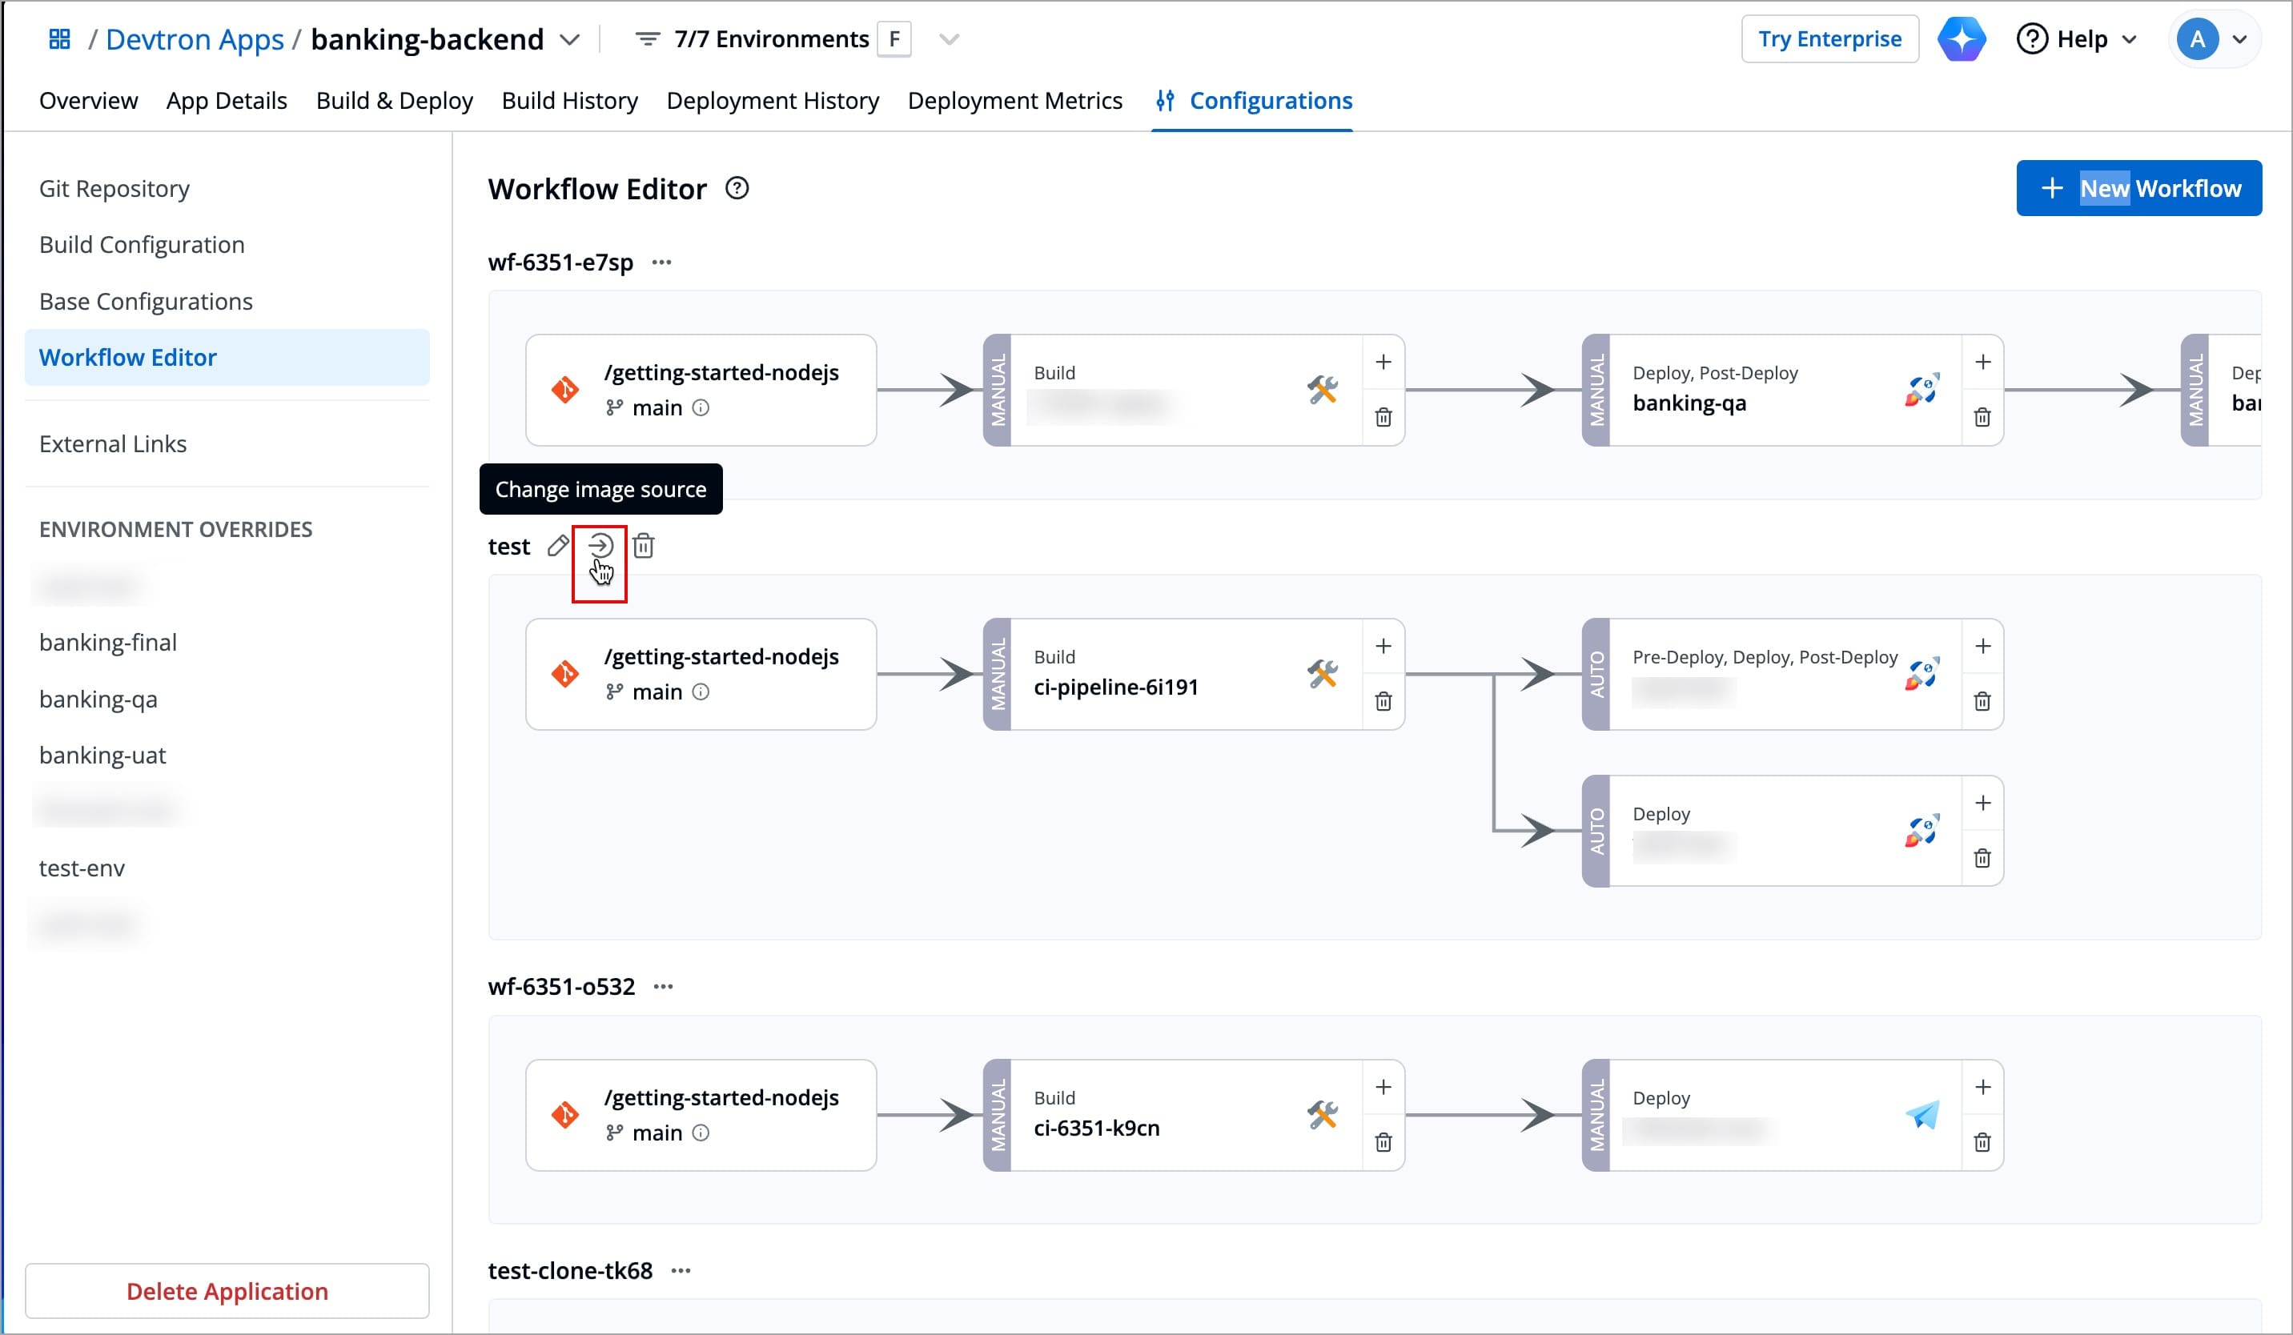Select banking-uat under Environment Overrides
This screenshot has width=2293, height=1335.
102,755
